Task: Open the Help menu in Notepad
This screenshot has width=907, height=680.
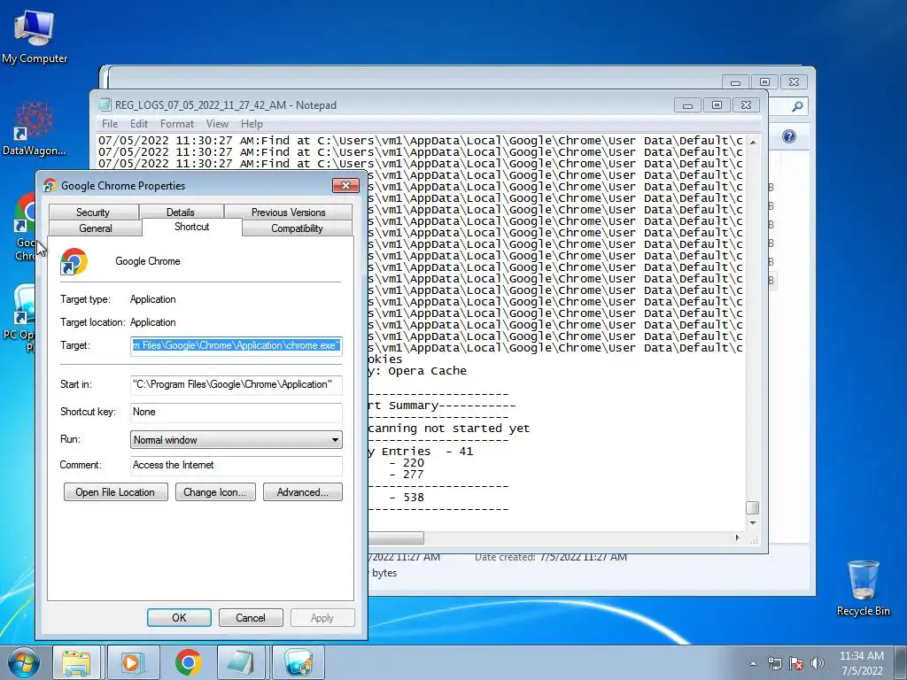Action: pos(252,124)
